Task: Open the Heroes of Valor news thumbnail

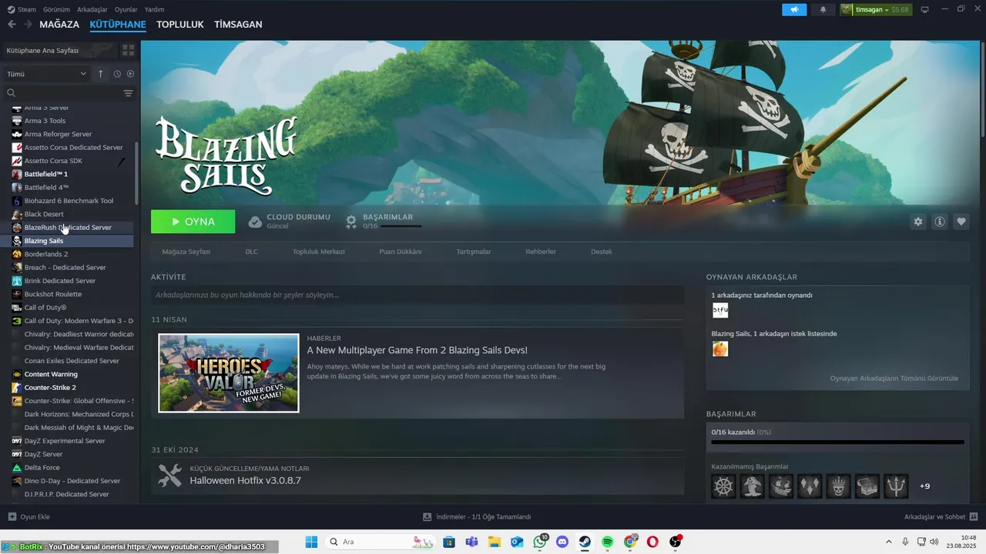Action: click(x=229, y=372)
